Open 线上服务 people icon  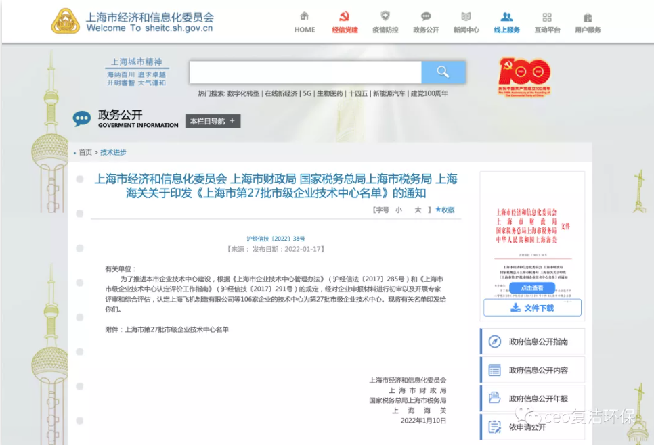click(x=506, y=17)
